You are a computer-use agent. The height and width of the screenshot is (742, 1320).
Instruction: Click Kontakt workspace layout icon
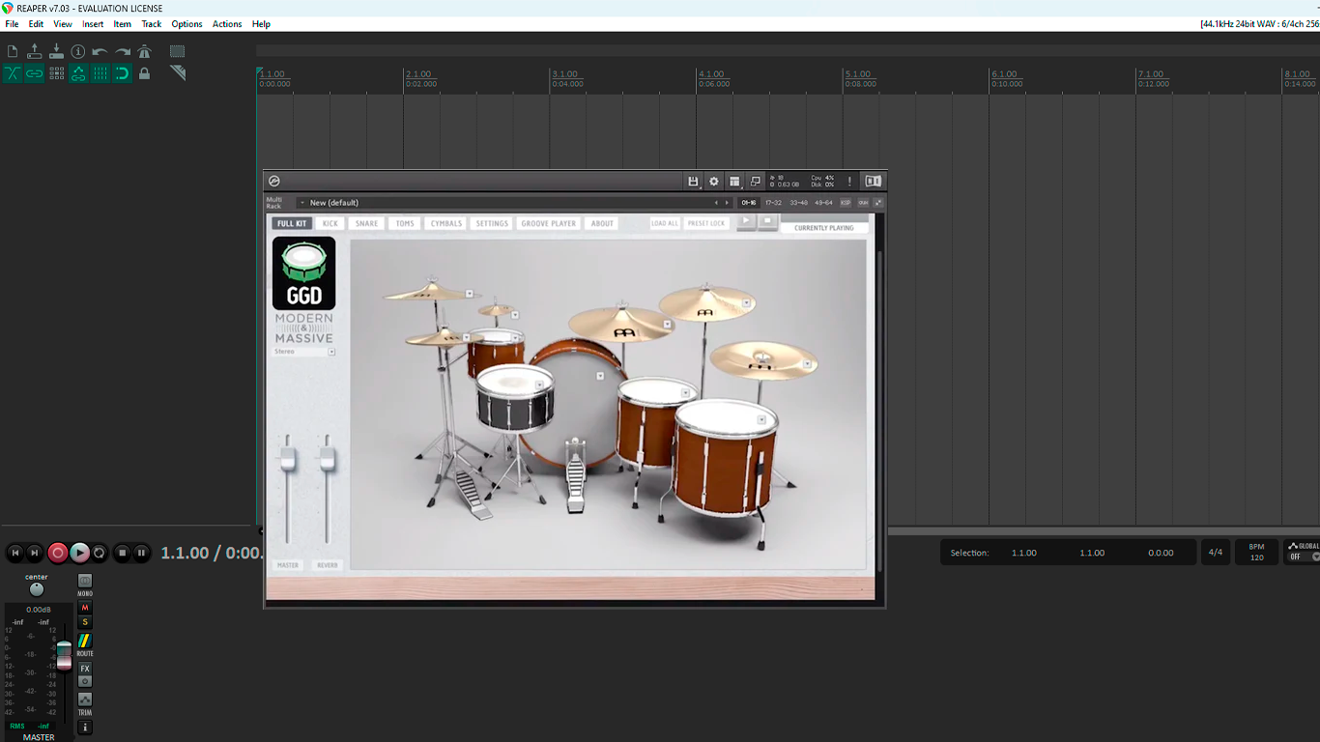pos(734,181)
